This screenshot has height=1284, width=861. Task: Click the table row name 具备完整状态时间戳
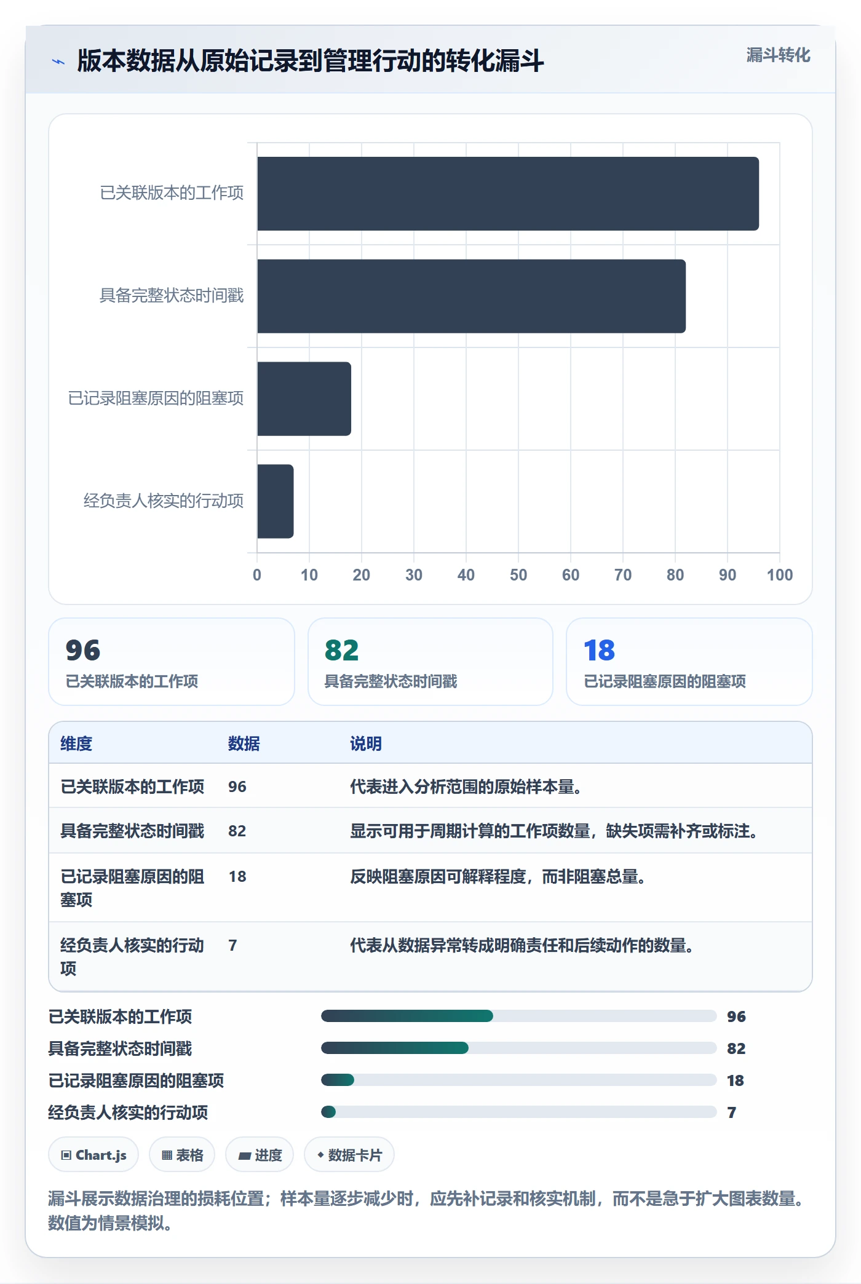(x=132, y=831)
